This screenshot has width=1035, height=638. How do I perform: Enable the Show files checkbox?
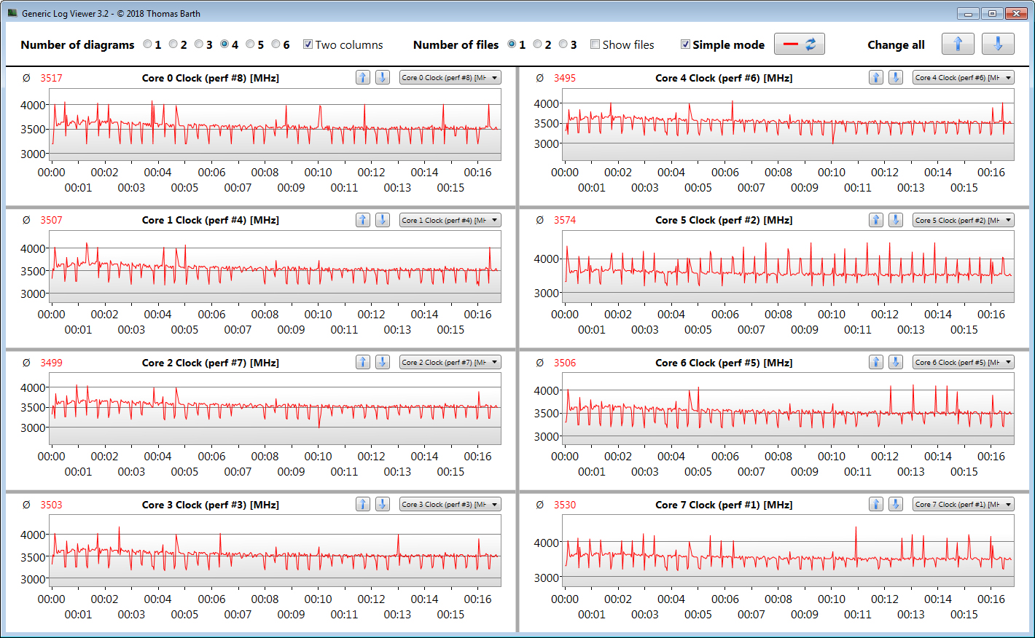tap(595, 44)
